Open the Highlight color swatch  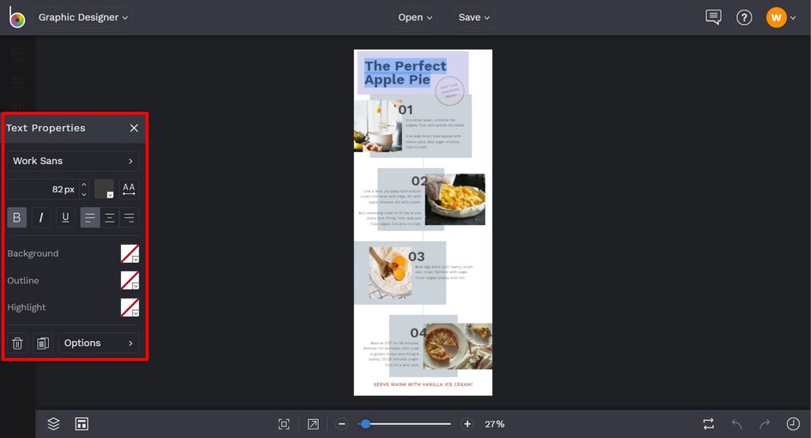pos(130,307)
